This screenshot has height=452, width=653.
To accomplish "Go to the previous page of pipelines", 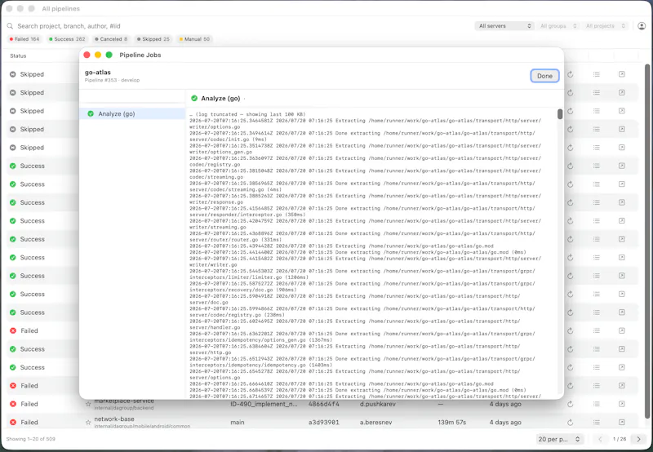I will click(x=600, y=439).
